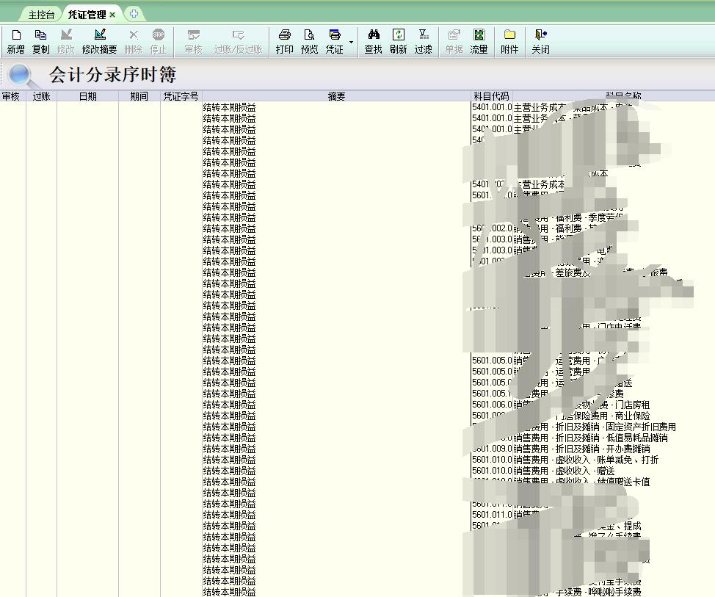Select the row ending 门店房租
The image size is (715, 597).
(581, 405)
